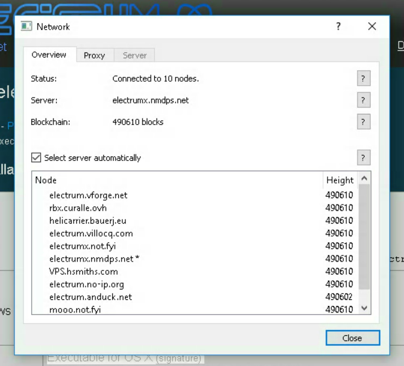The width and height of the screenshot is (404, 366).
Task: Select node electrum.anduck.net
Action: coord(90,297)
